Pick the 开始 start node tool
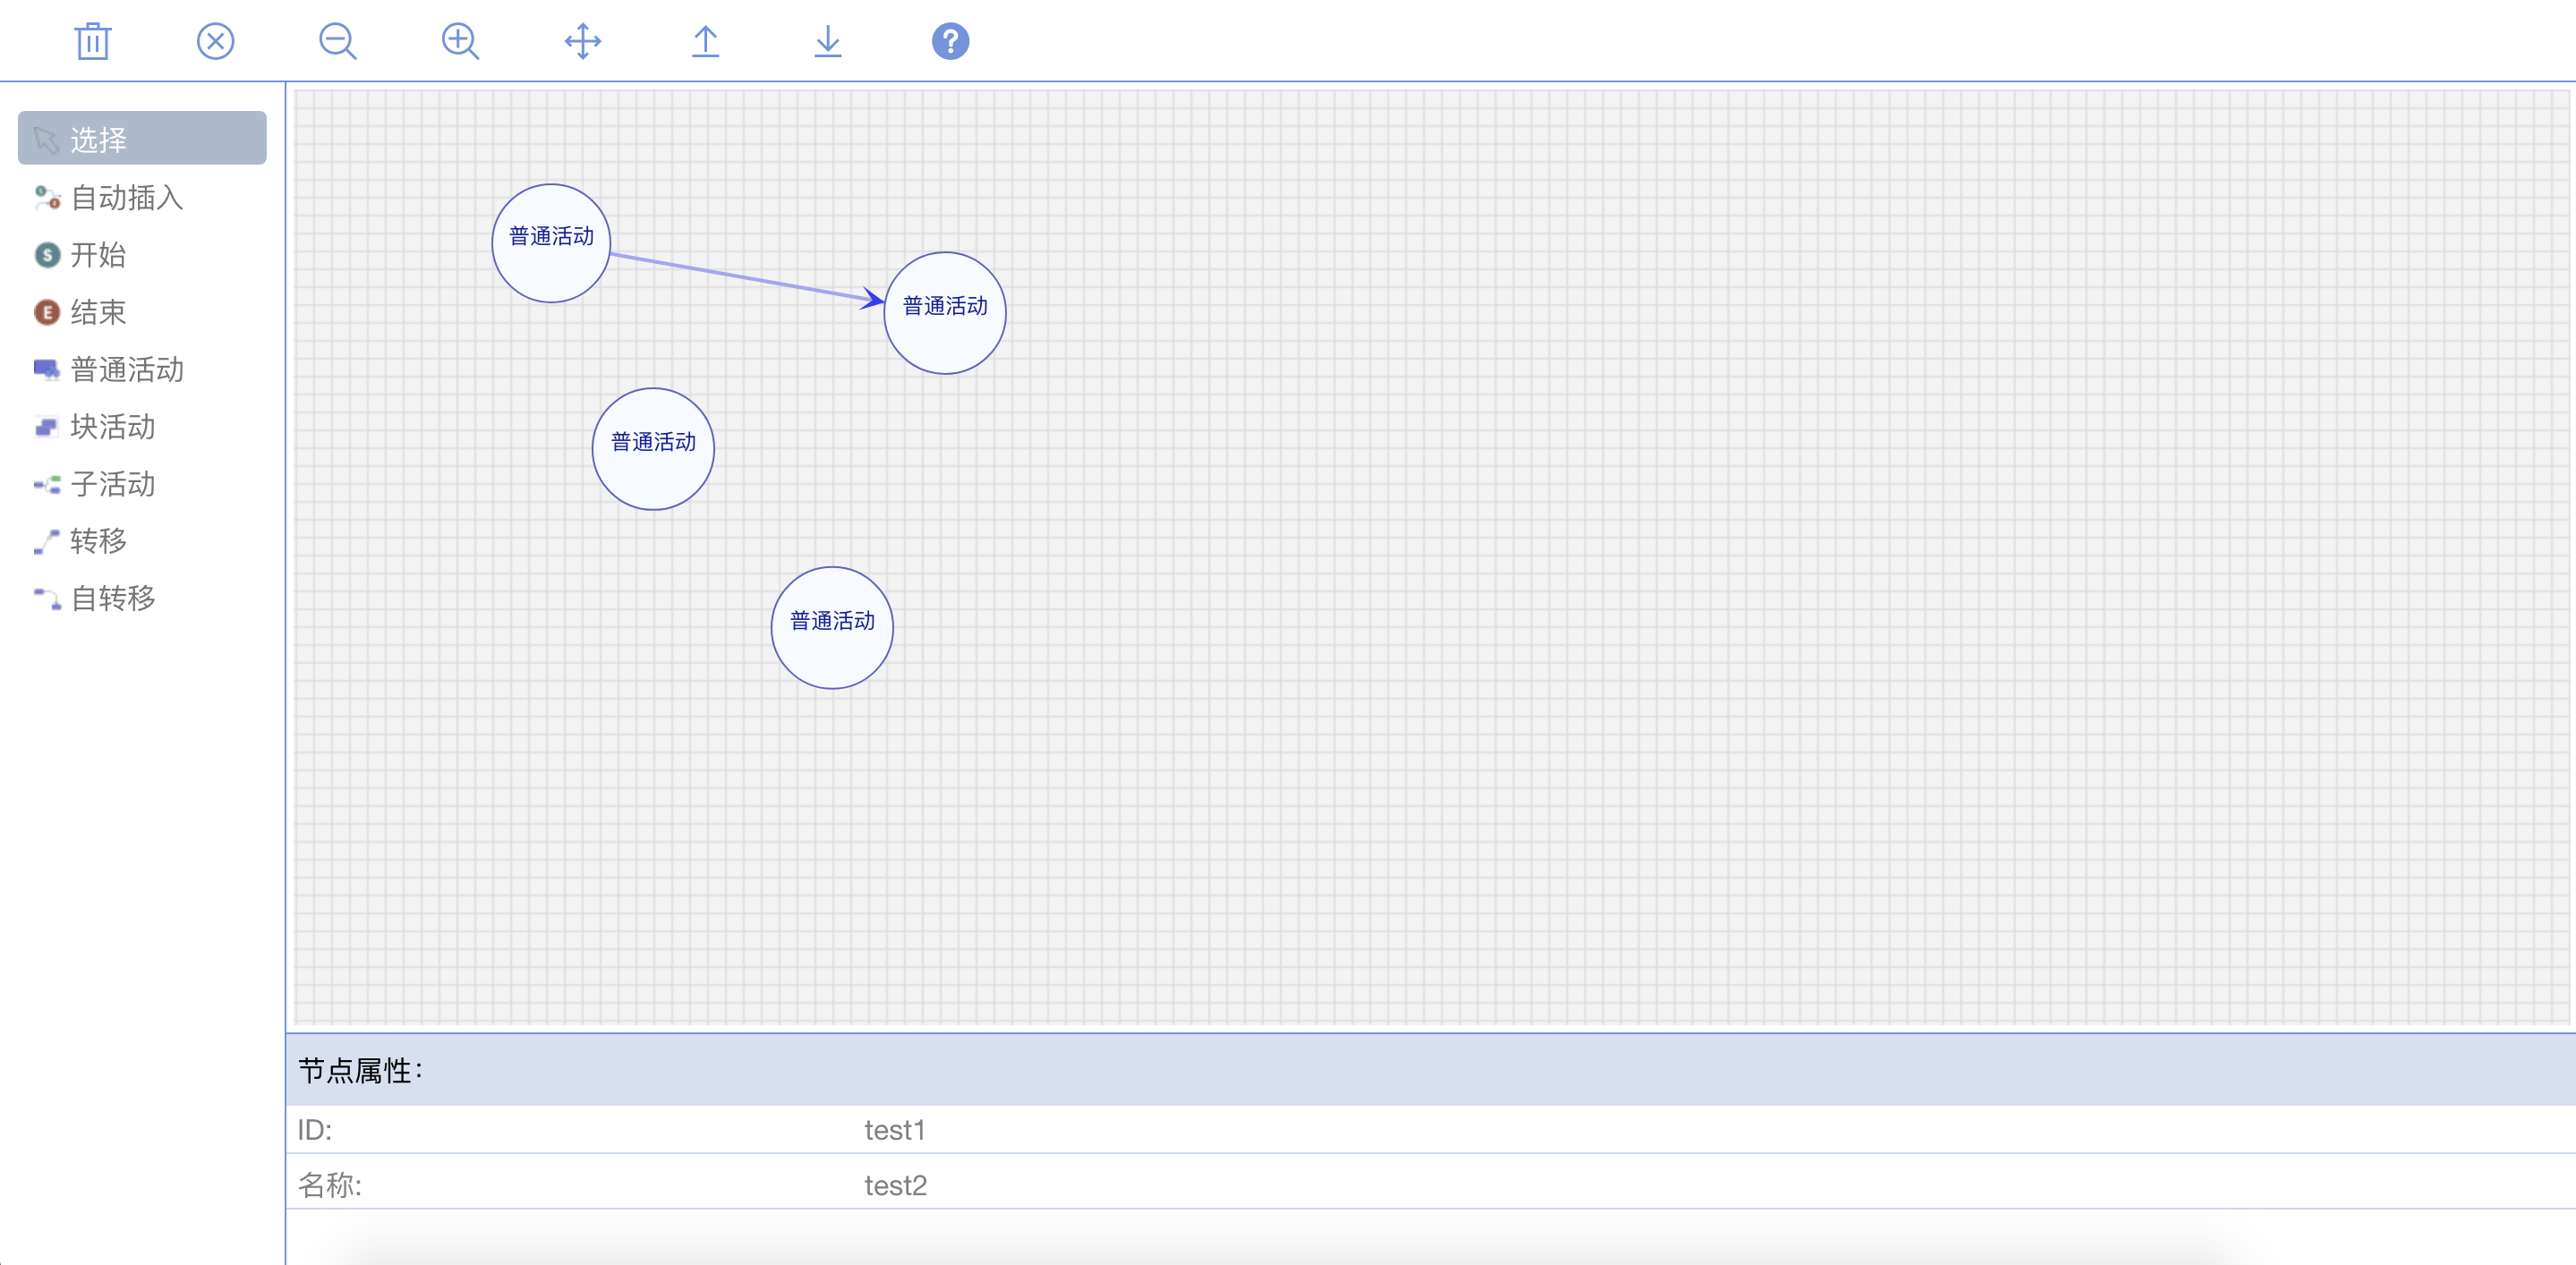 (x=98, y=255)
